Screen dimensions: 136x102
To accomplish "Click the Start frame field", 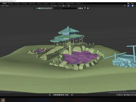I will click(x=130, y=95).
